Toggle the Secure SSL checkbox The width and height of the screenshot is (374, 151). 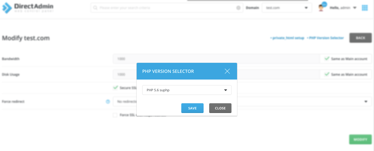click(115, 88)
